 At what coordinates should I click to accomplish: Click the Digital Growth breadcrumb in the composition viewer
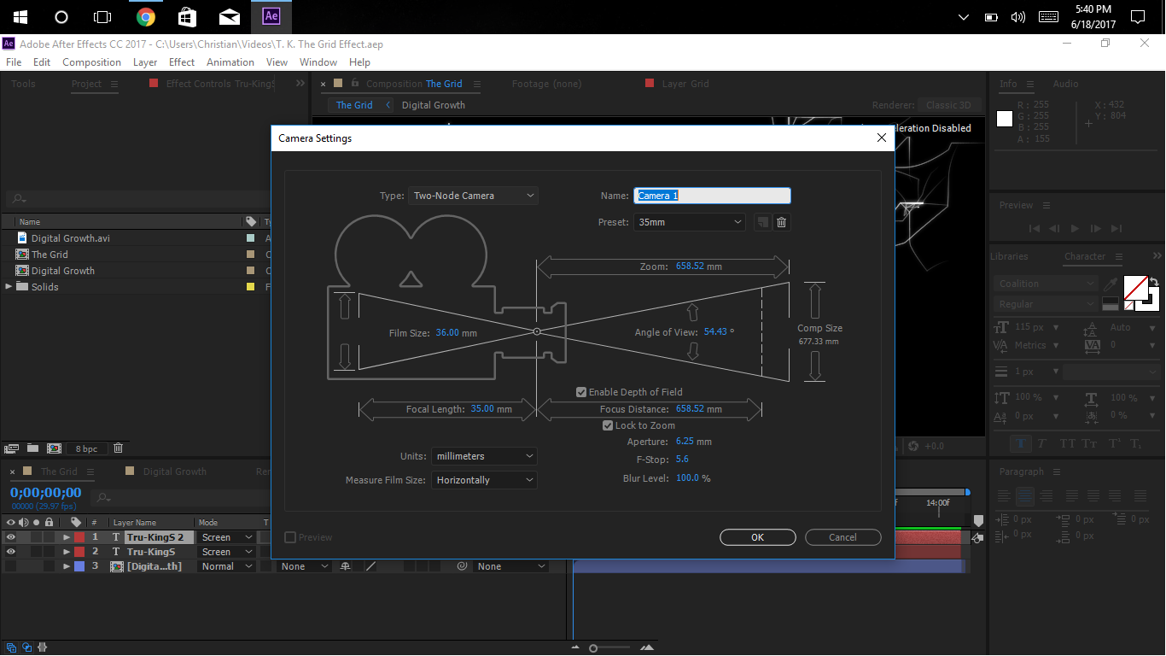tap(434, 105)
